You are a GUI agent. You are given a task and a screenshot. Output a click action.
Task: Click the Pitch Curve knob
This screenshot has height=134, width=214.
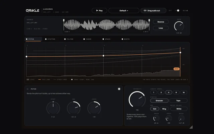pos(94,108)
